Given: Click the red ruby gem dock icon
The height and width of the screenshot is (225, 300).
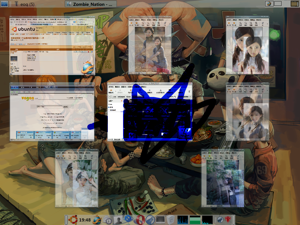Looking at the screenshot, I should point(228,220).
